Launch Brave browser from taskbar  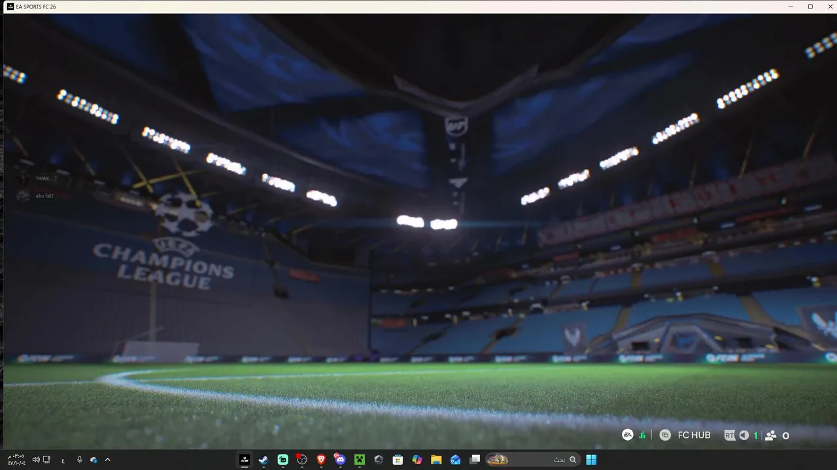pos(321,460)
